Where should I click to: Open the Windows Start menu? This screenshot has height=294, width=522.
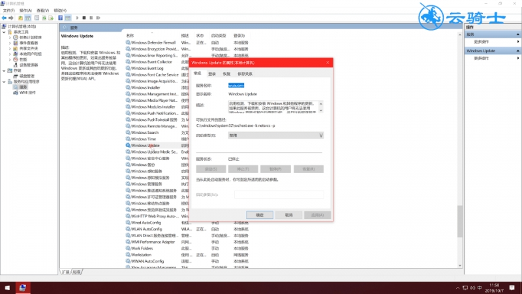pyautogui.click(x=7, y=288)
